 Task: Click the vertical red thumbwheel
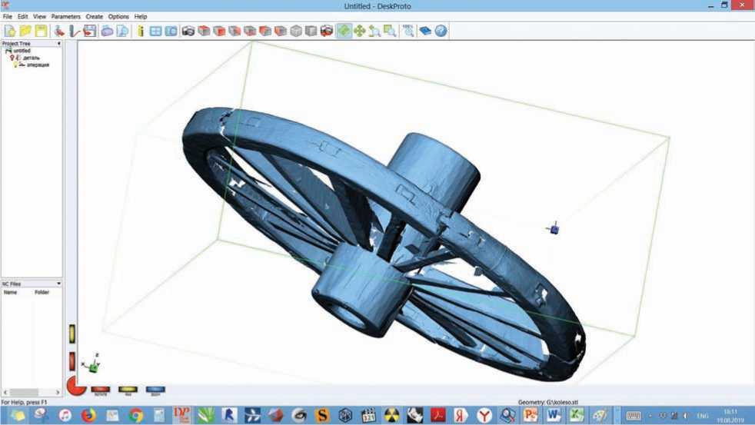[72, 361]
